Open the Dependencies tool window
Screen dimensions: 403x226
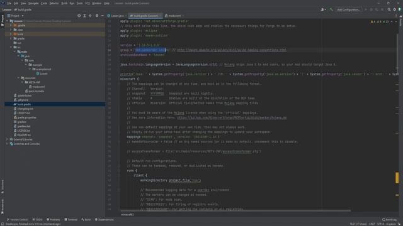(105, 220)
